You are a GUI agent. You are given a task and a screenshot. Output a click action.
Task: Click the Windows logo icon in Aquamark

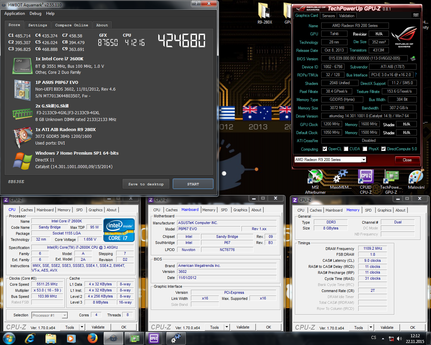[x=23, y=161]
